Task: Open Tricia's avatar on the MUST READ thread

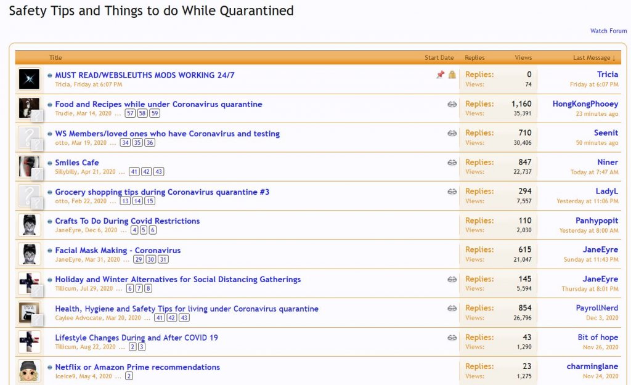Action: click(29, 79)
